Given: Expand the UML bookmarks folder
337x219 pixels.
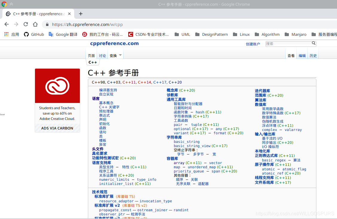Looking at the screenshot, I should [x=182, y=34].
